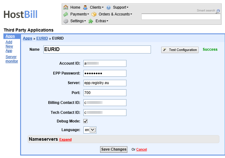225x158 pixels.
Task: Click the Billing Contact ID field
Action: pos(105,103)
